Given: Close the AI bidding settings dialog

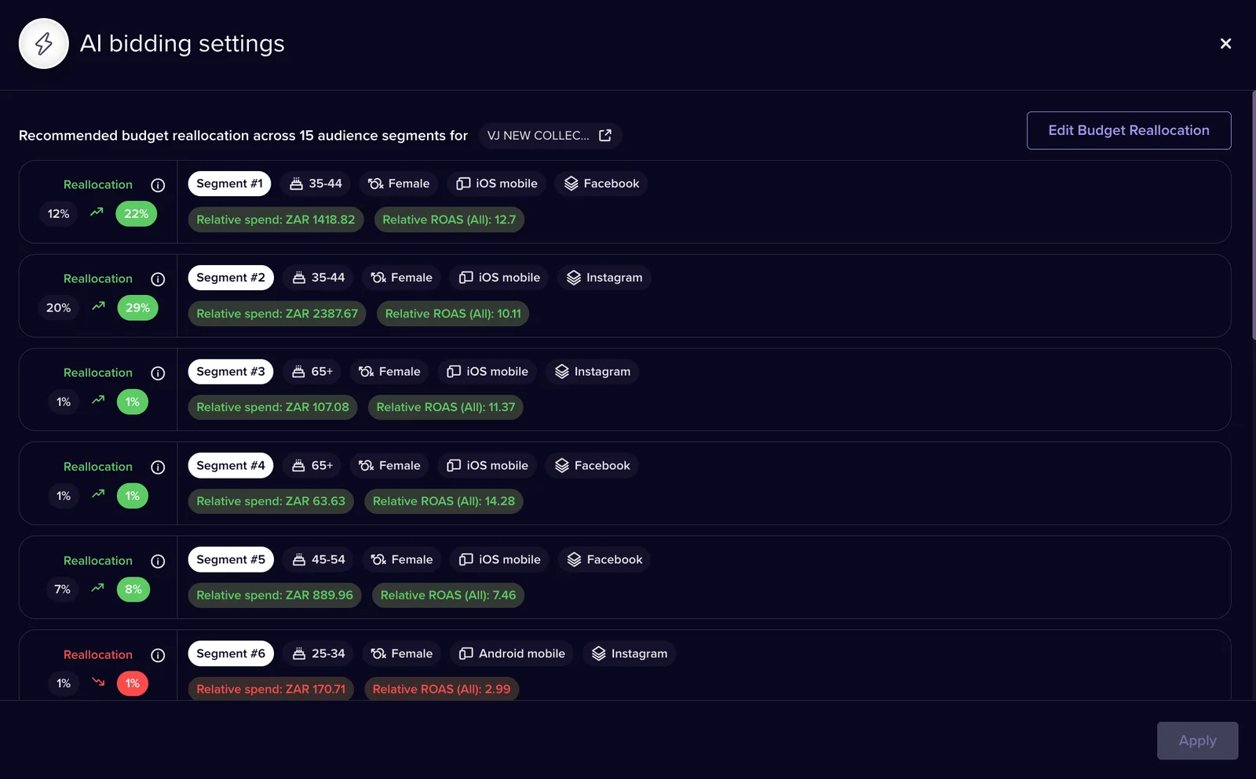Looking at the screenshot, I should coord(1225,44).
